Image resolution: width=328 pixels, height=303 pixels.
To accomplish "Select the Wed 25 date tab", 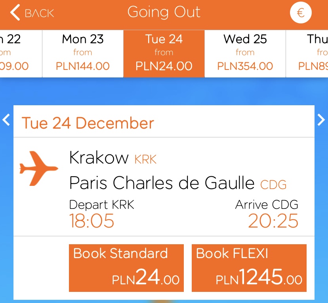I will click(245, 54).
